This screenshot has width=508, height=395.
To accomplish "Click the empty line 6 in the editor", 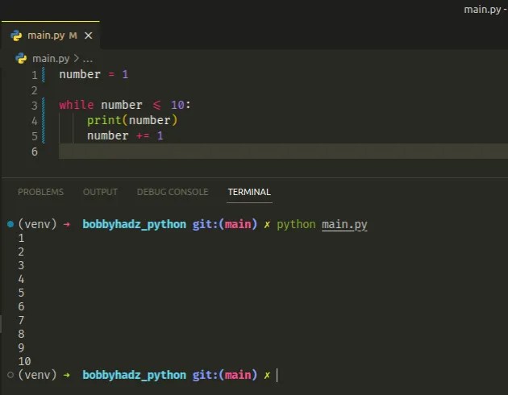I will pyautogui.click(x=283, y=152).
